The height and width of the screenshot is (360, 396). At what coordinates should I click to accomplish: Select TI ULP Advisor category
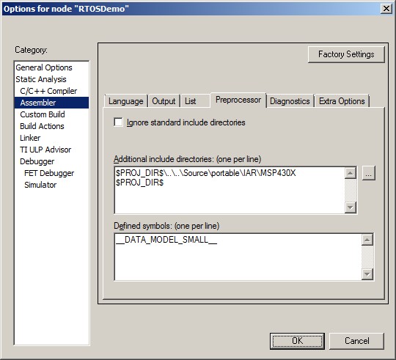coord(45,150)
